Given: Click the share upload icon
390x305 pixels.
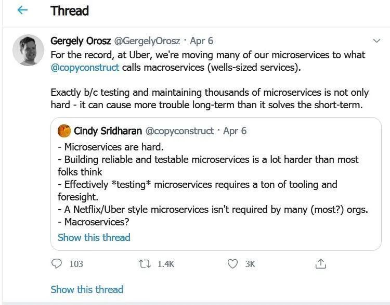Looking at the screenshot, I should (x=321, y=264).
